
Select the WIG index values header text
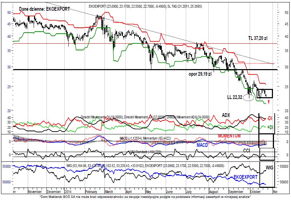coord(145,166)
